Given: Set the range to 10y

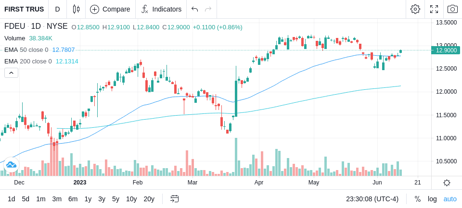Looking at the screenshot, I should [x=131, y=199].
